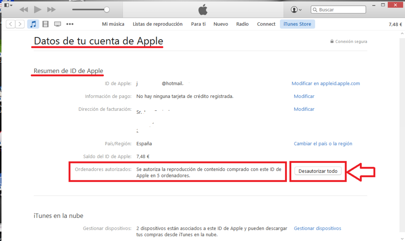Screen dimensions: 405x241
Task: Click the España country value
Action: click(144, 144)
